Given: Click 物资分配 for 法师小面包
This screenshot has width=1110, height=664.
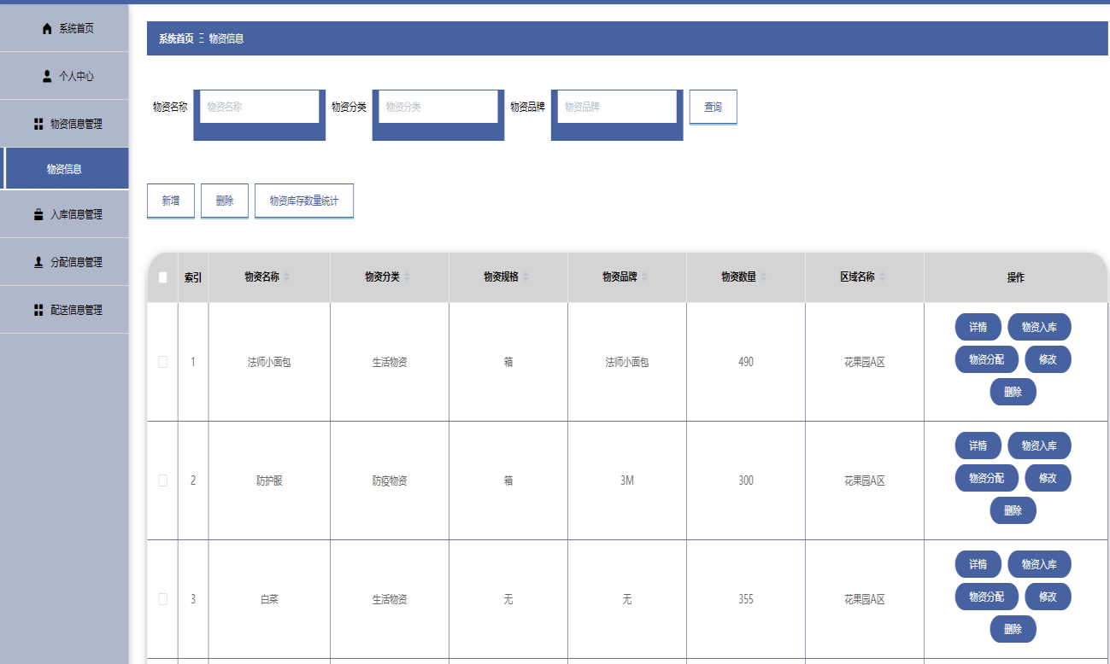Looking at the screenshot, I should (x=986, y=359).
